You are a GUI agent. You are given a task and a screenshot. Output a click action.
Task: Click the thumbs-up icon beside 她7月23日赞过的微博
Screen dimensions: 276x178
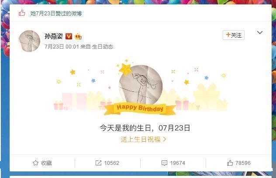pos(22,13)
